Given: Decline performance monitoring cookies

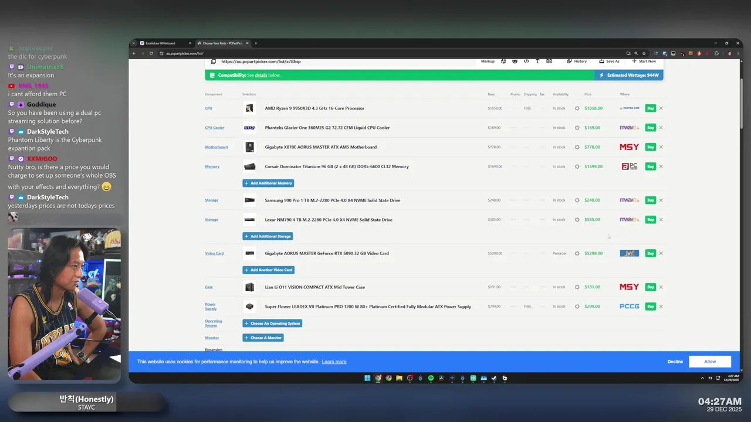Looking at the screenshot, I should (675, 362).
